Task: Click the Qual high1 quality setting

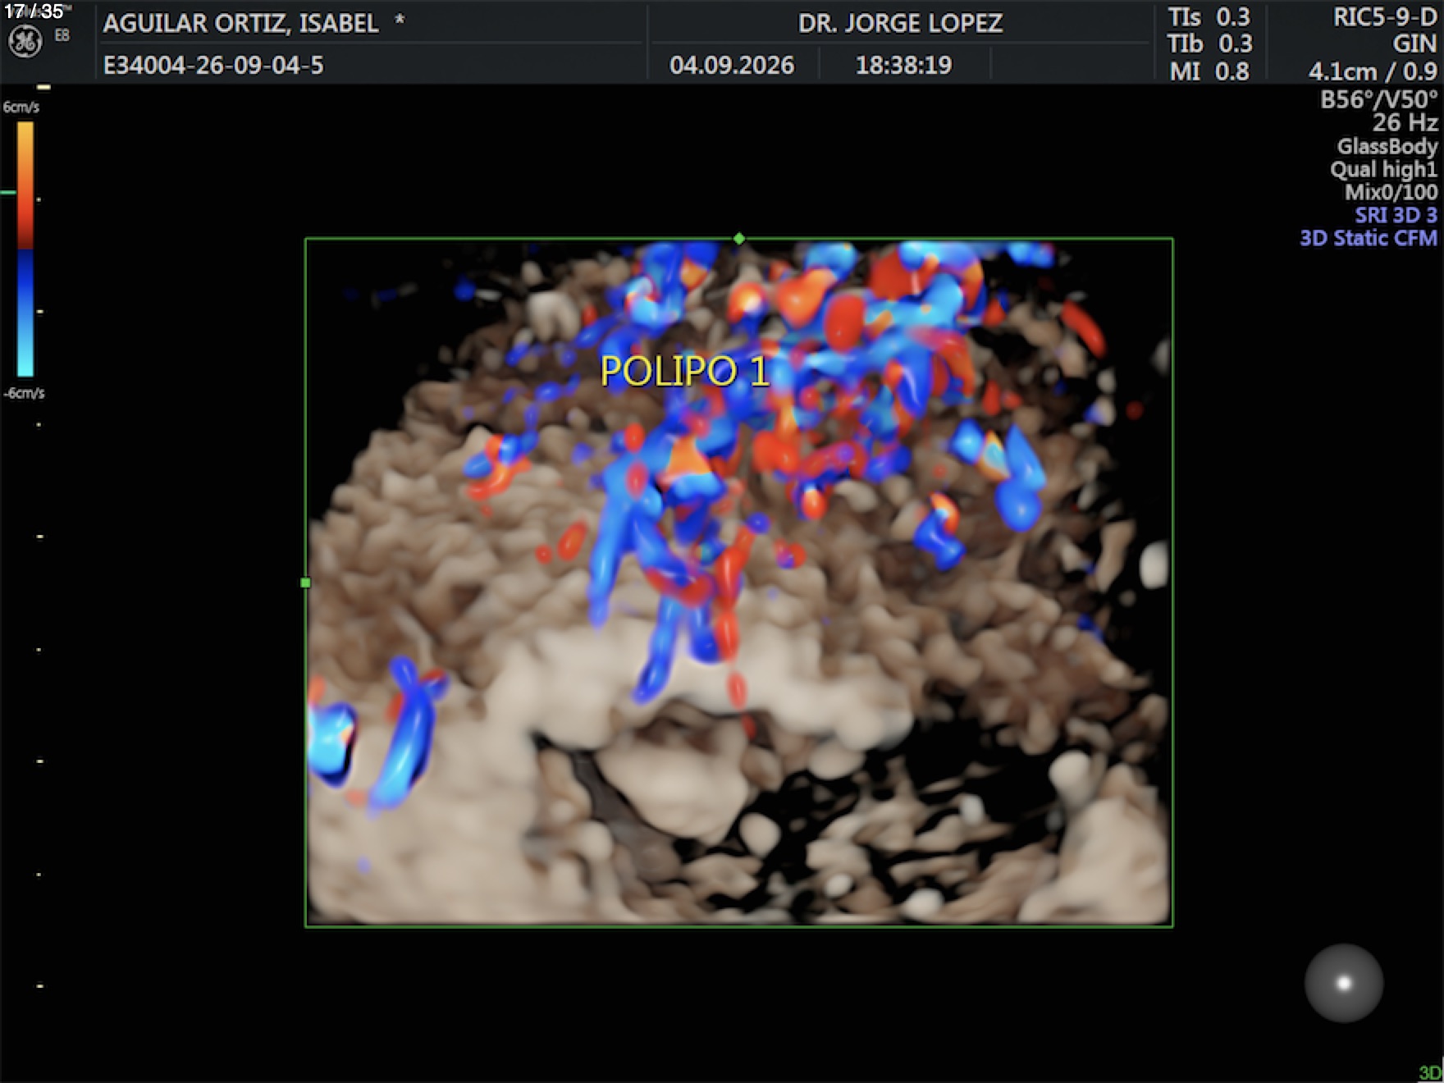Action: [x=1383, y=169]
